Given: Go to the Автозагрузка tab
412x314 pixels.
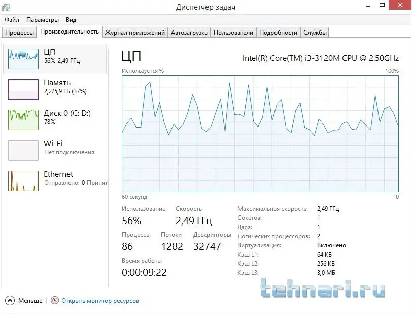Looking at the screenshot, I should coord(189,33).
